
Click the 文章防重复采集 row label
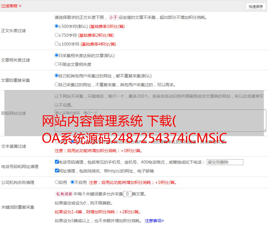[x=15, y=80]
